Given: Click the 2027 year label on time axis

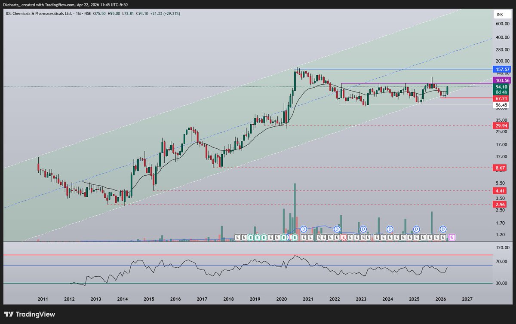Looking at the screenshot, I should pos(467,299).
